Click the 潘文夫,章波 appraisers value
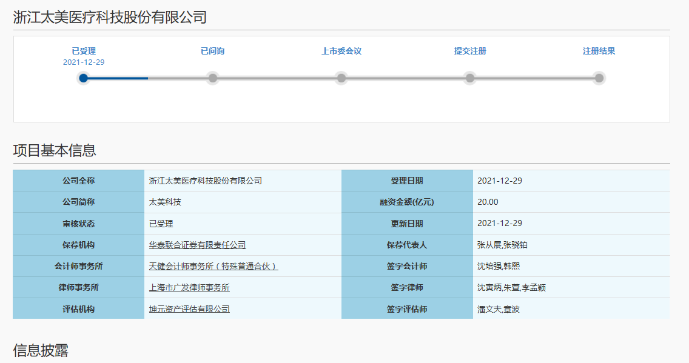 tap(499, 309)
